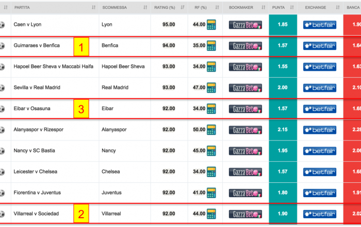Click GazzaBet logo in Fiorentina v Juventus row

245,193
